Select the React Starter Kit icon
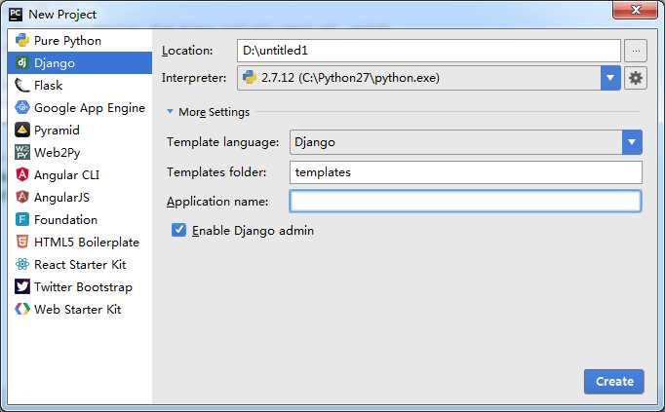 [x=22, y=265]
